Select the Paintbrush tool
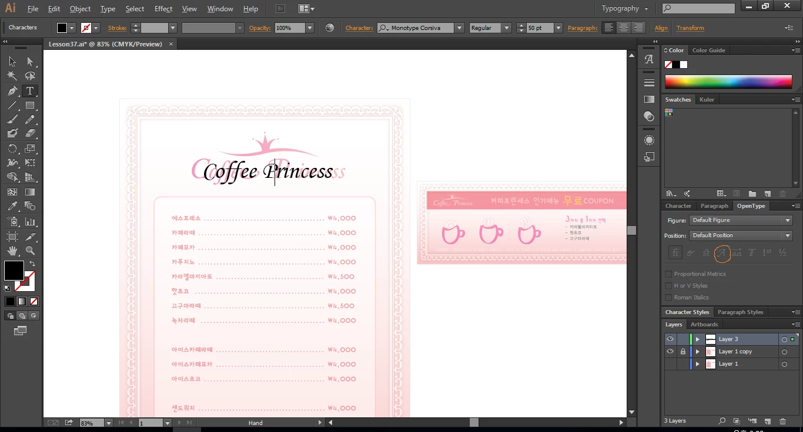 [12, 120]
